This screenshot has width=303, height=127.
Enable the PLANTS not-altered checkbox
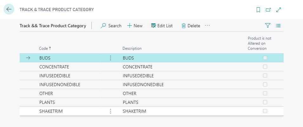(x=265, y=102)
